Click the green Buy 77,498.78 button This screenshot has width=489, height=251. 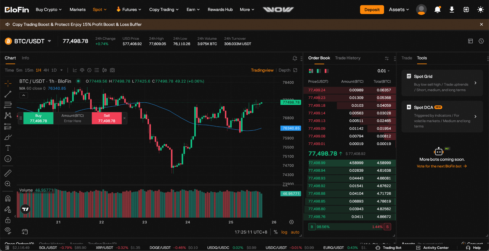(38, 118)
